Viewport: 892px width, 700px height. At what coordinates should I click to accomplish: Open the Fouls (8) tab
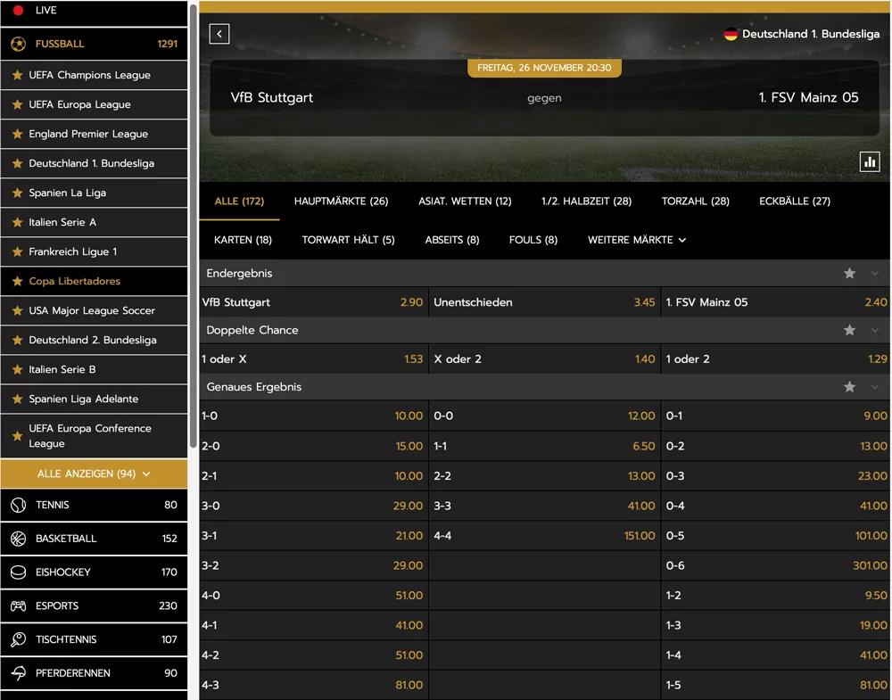pyautogui.click(x=533, y=240)
